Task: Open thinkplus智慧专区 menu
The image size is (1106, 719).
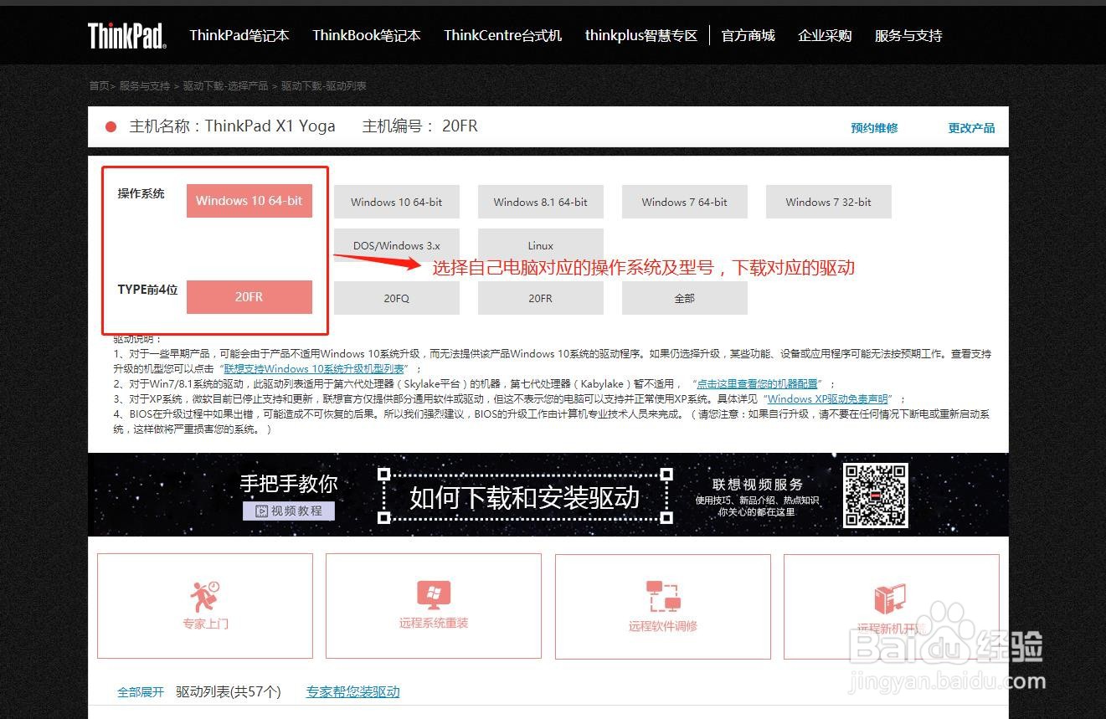Action: point(641,35)
